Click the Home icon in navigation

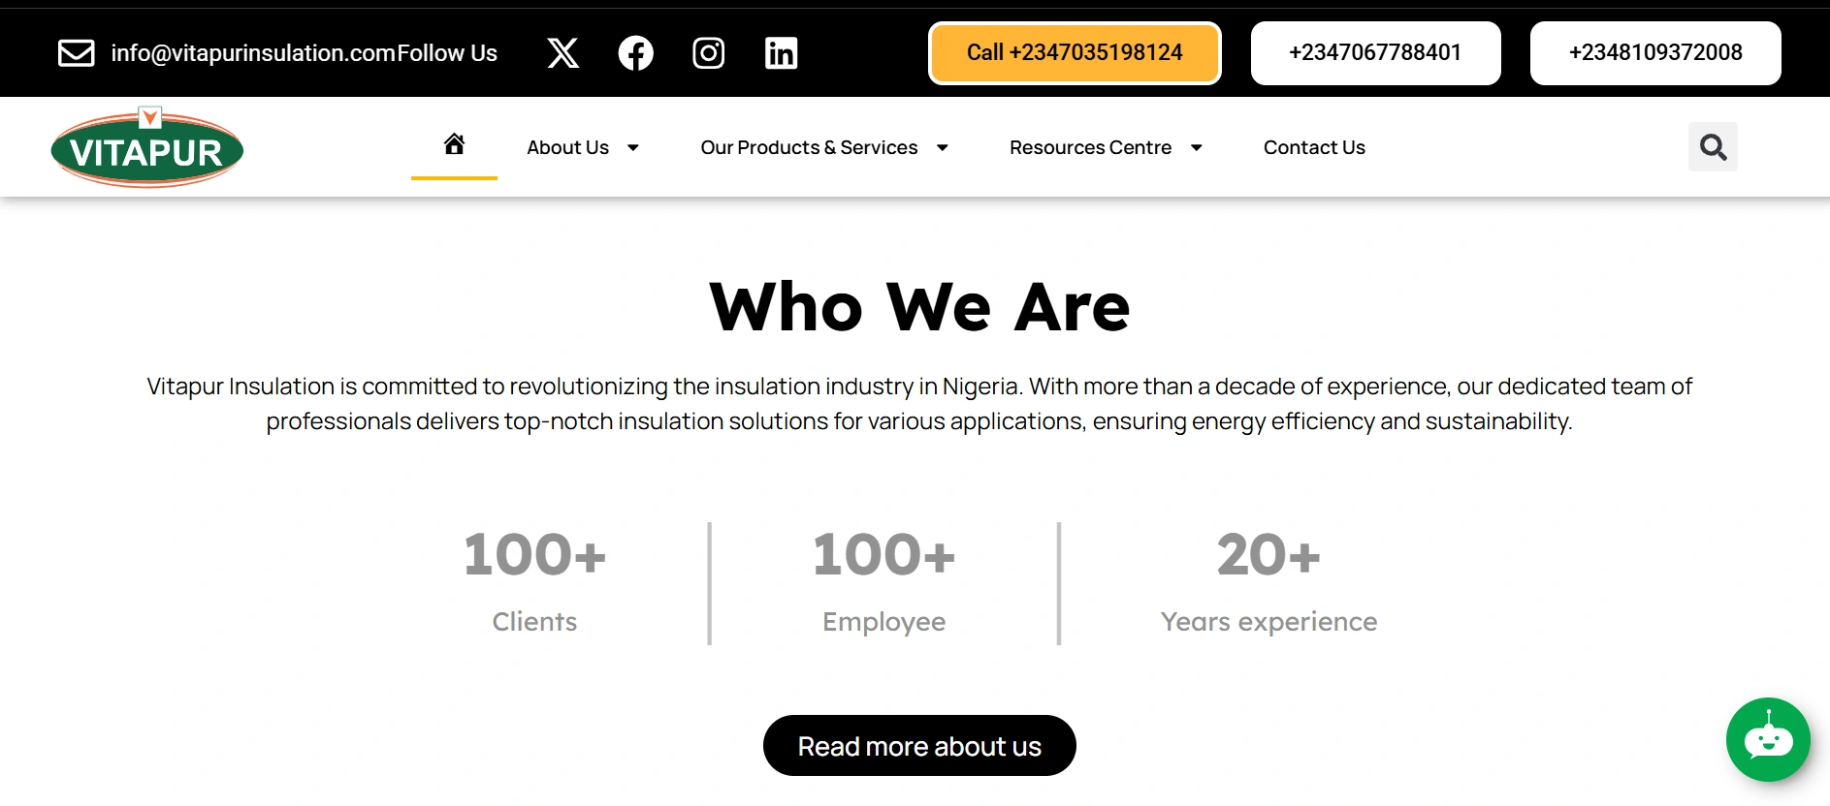pos(454,145)
